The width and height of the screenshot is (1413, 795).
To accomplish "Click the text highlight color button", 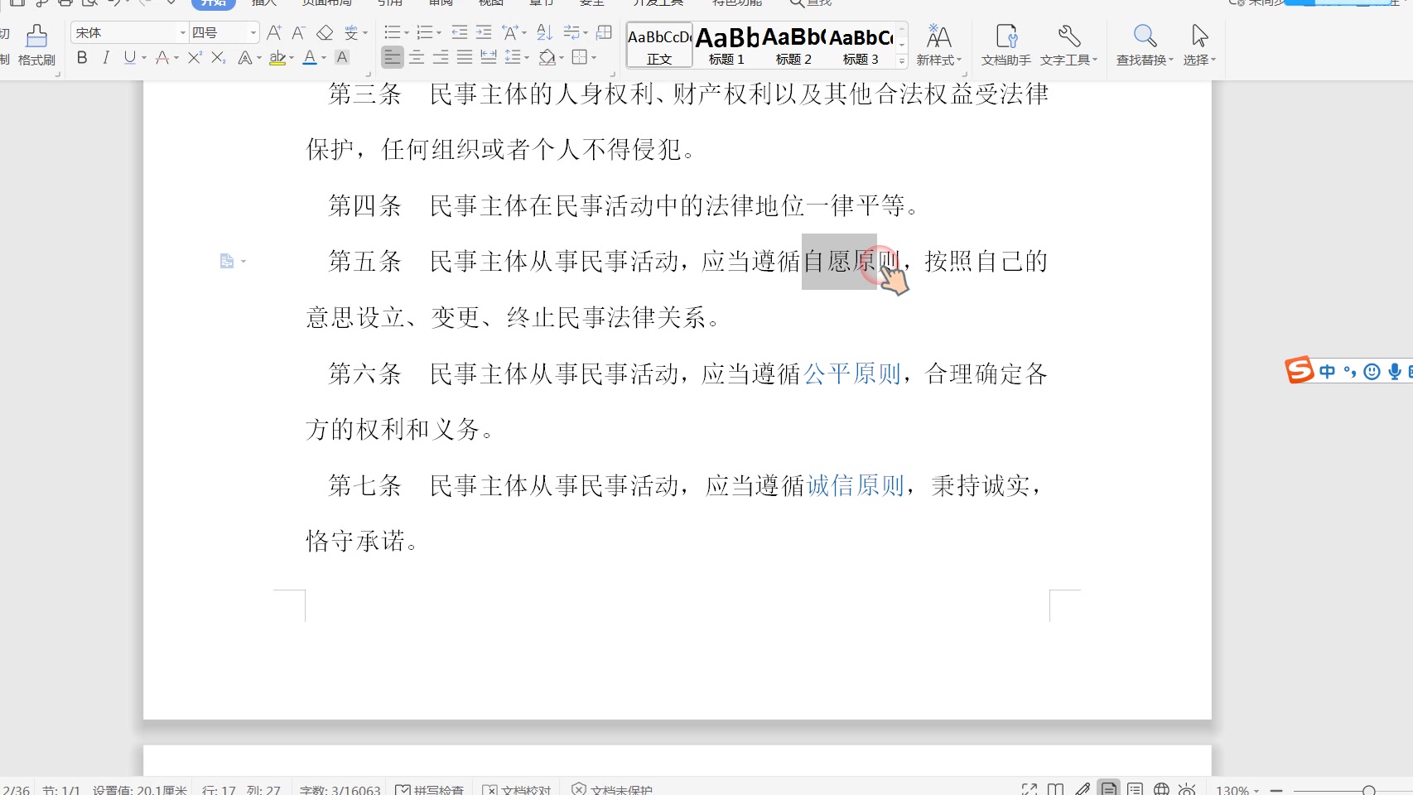I will tap(277, 57).
